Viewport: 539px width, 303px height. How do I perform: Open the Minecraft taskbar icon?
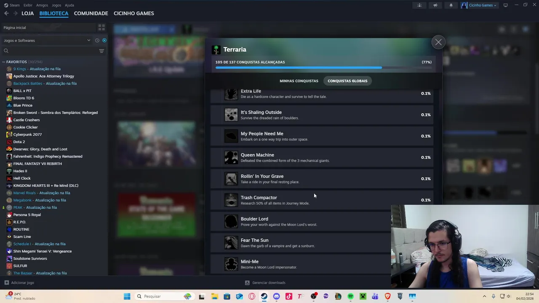coord(363,296)
